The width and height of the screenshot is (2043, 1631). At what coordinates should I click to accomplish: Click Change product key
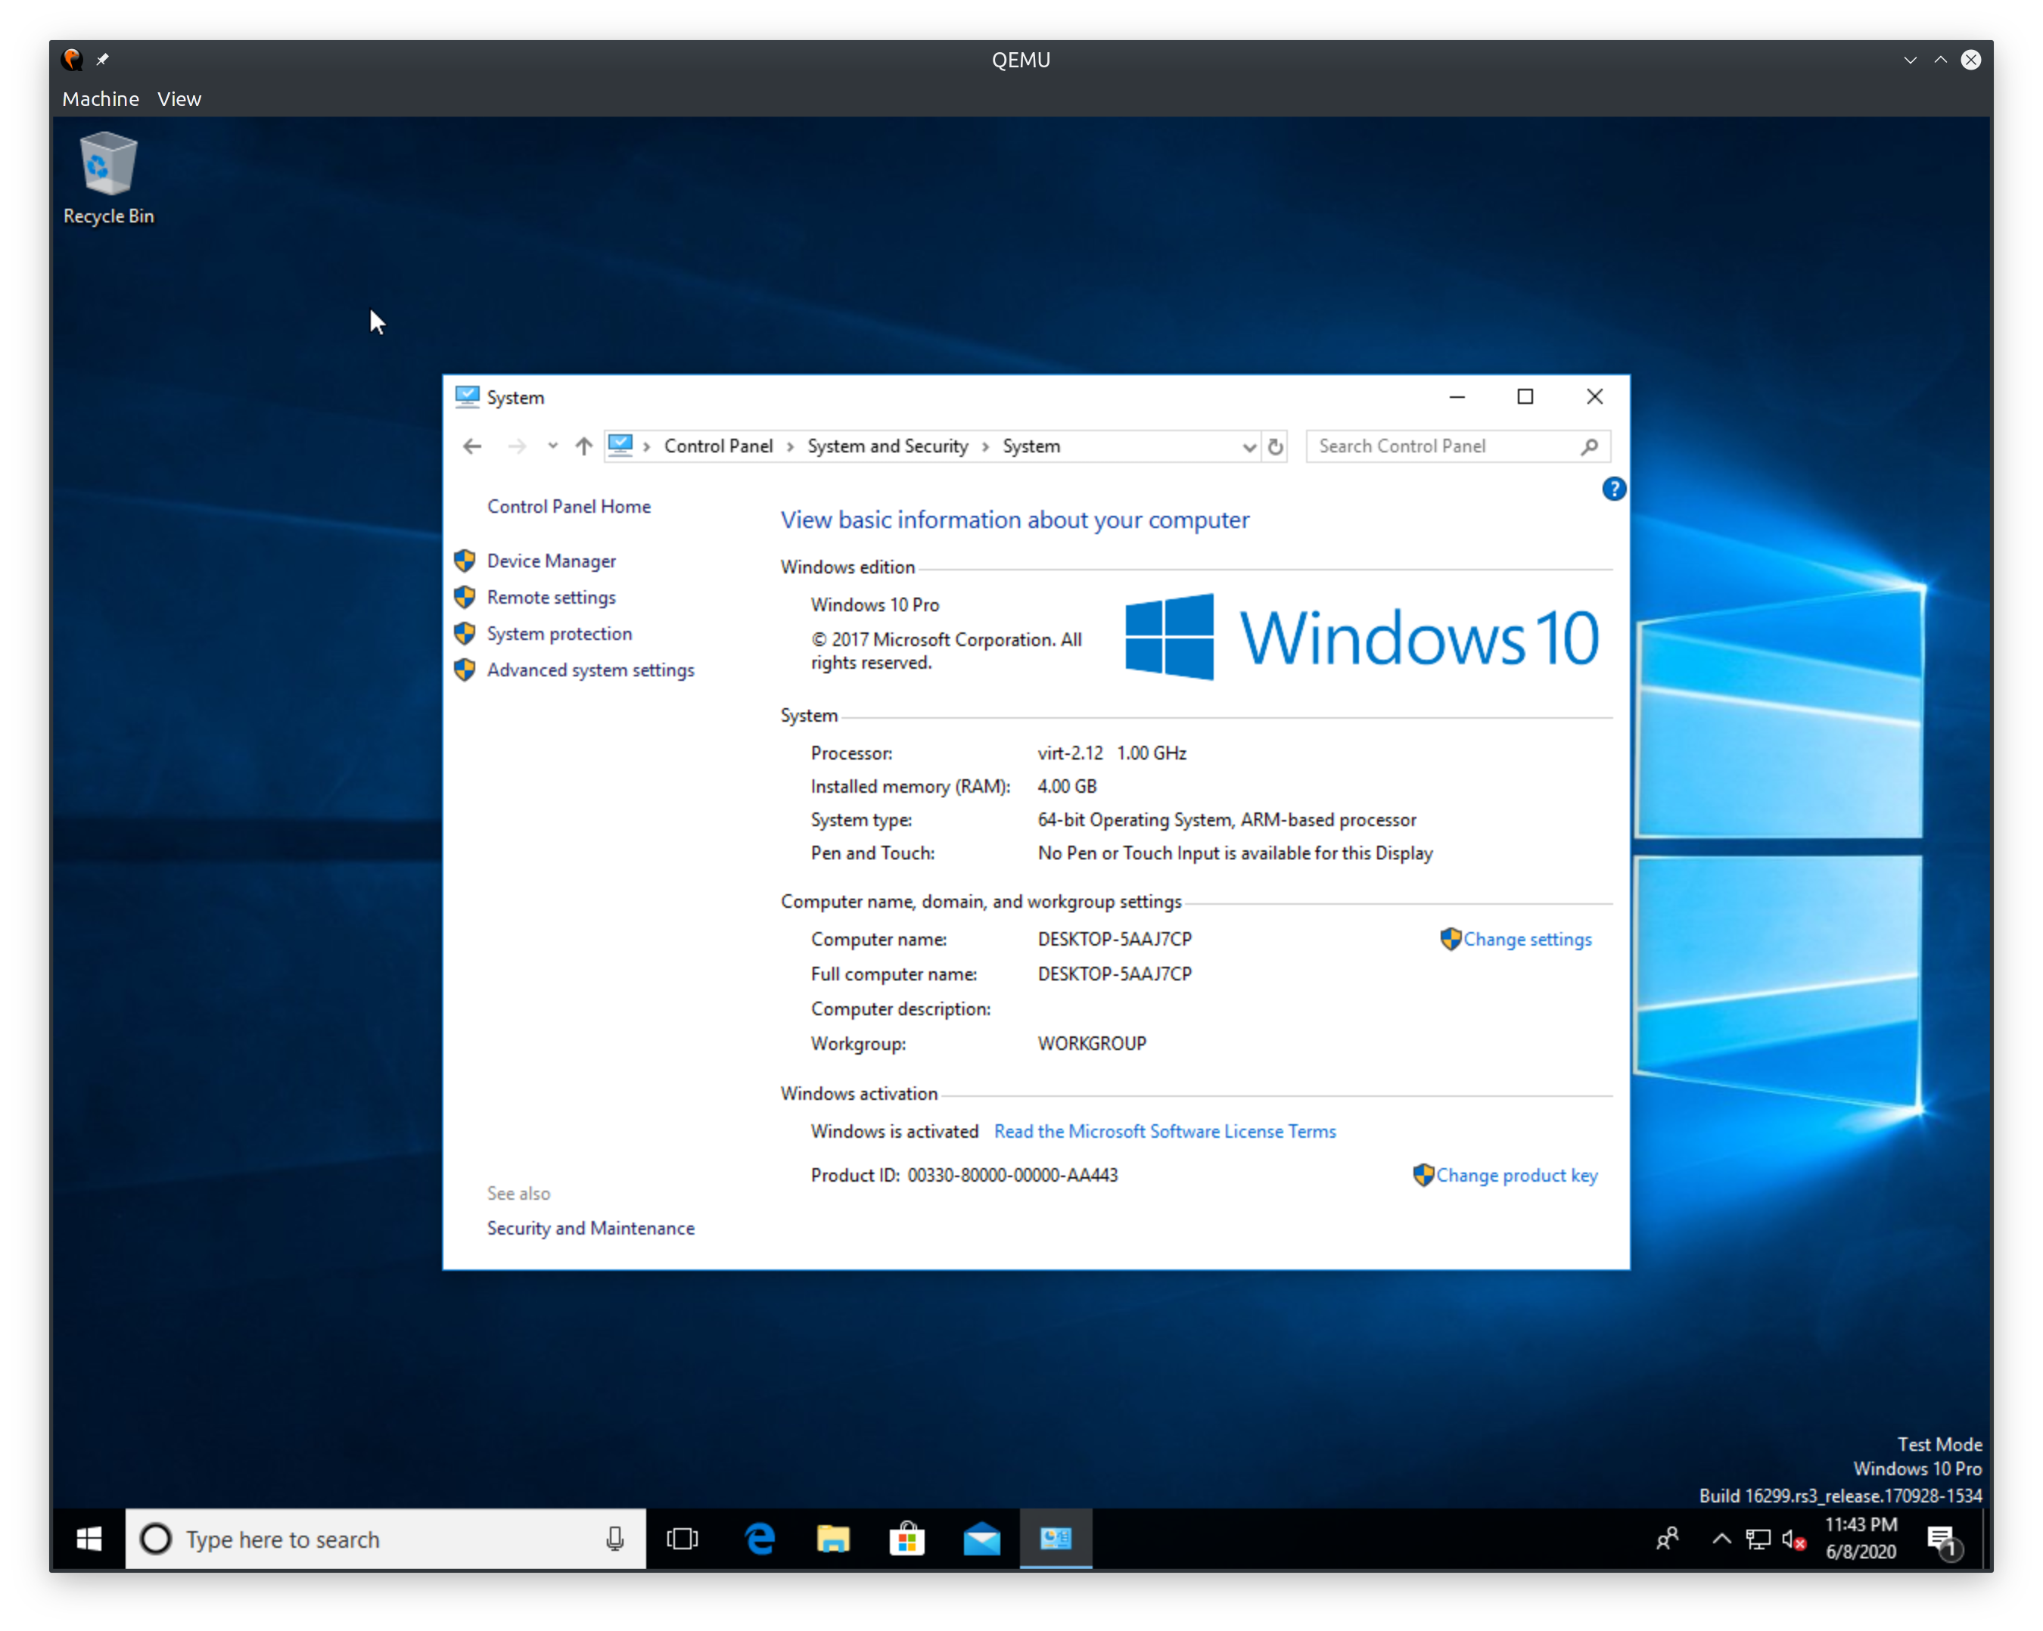tap(1516, 1176)
